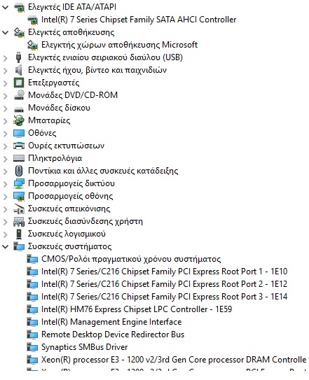Click the monitor icon next to Οθόνες
This screenshot has width=309, height=380.
pos(19,133)
